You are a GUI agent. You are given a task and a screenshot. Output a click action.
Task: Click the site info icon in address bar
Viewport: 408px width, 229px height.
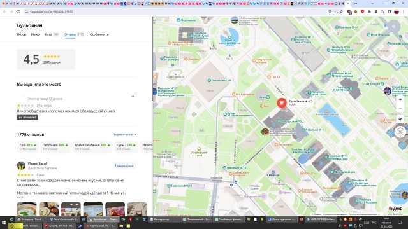tap(26, 11)
